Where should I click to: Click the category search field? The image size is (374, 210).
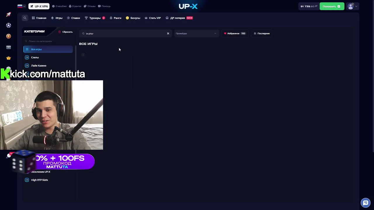tap(48, 41)
